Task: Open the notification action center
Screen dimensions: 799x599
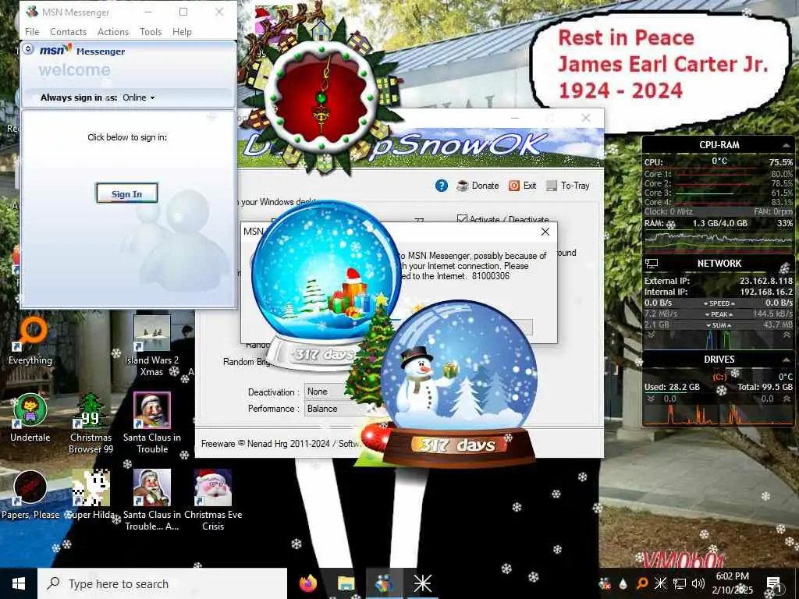Action: tap(774, 585)
